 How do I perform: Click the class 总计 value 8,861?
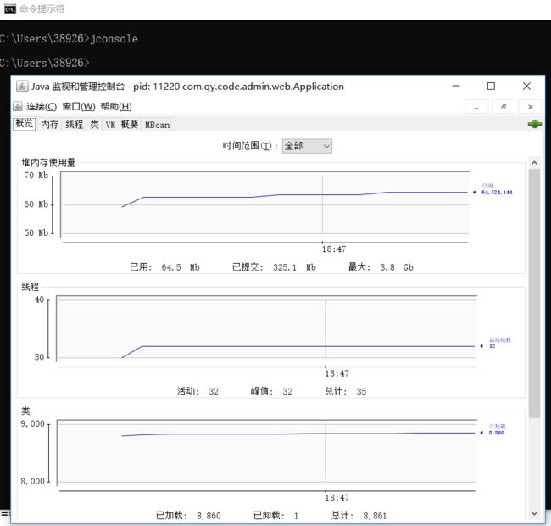click(375, 516)
